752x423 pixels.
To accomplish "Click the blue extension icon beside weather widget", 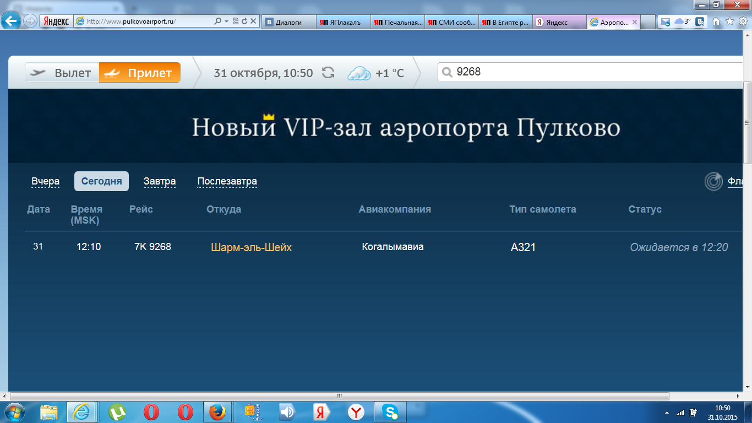I will click(x=700, y=22).
